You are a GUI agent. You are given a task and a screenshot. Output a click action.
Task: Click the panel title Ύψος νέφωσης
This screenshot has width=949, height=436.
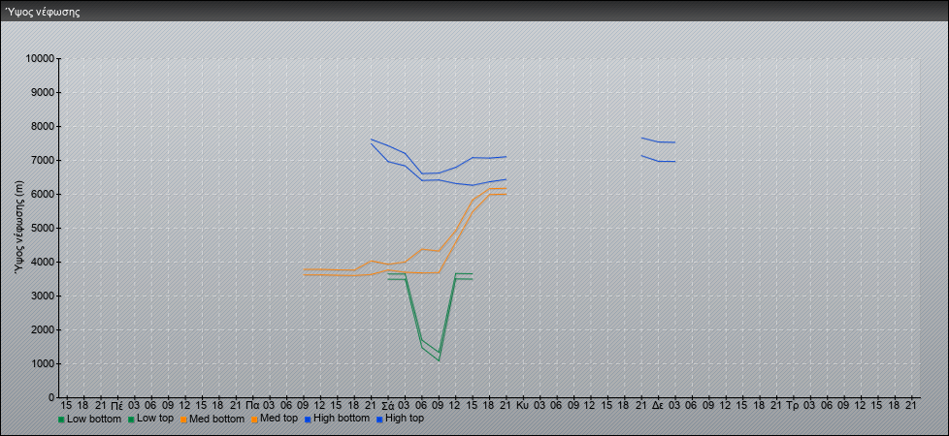point(43,12)
